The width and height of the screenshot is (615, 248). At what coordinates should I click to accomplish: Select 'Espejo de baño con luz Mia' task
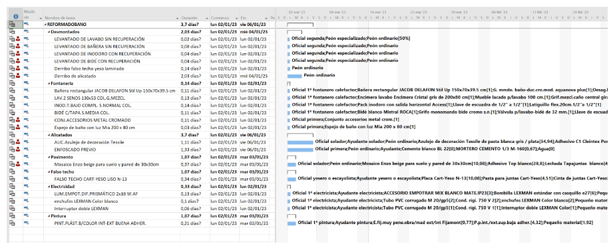pos(94,128)
